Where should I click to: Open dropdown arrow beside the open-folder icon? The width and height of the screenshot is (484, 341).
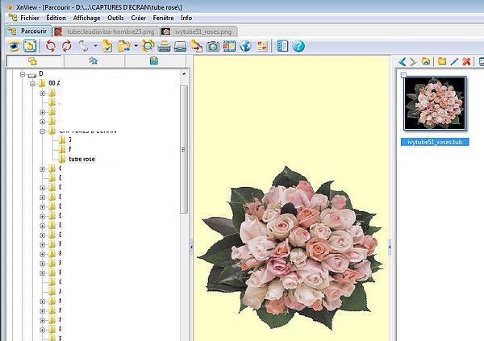coord(136,46)
